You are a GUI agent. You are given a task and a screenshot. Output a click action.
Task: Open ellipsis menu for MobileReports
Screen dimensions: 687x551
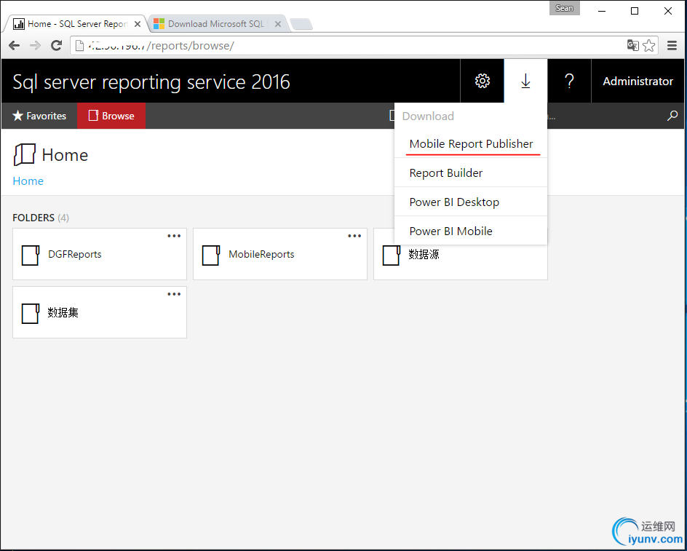pos(354,236)
